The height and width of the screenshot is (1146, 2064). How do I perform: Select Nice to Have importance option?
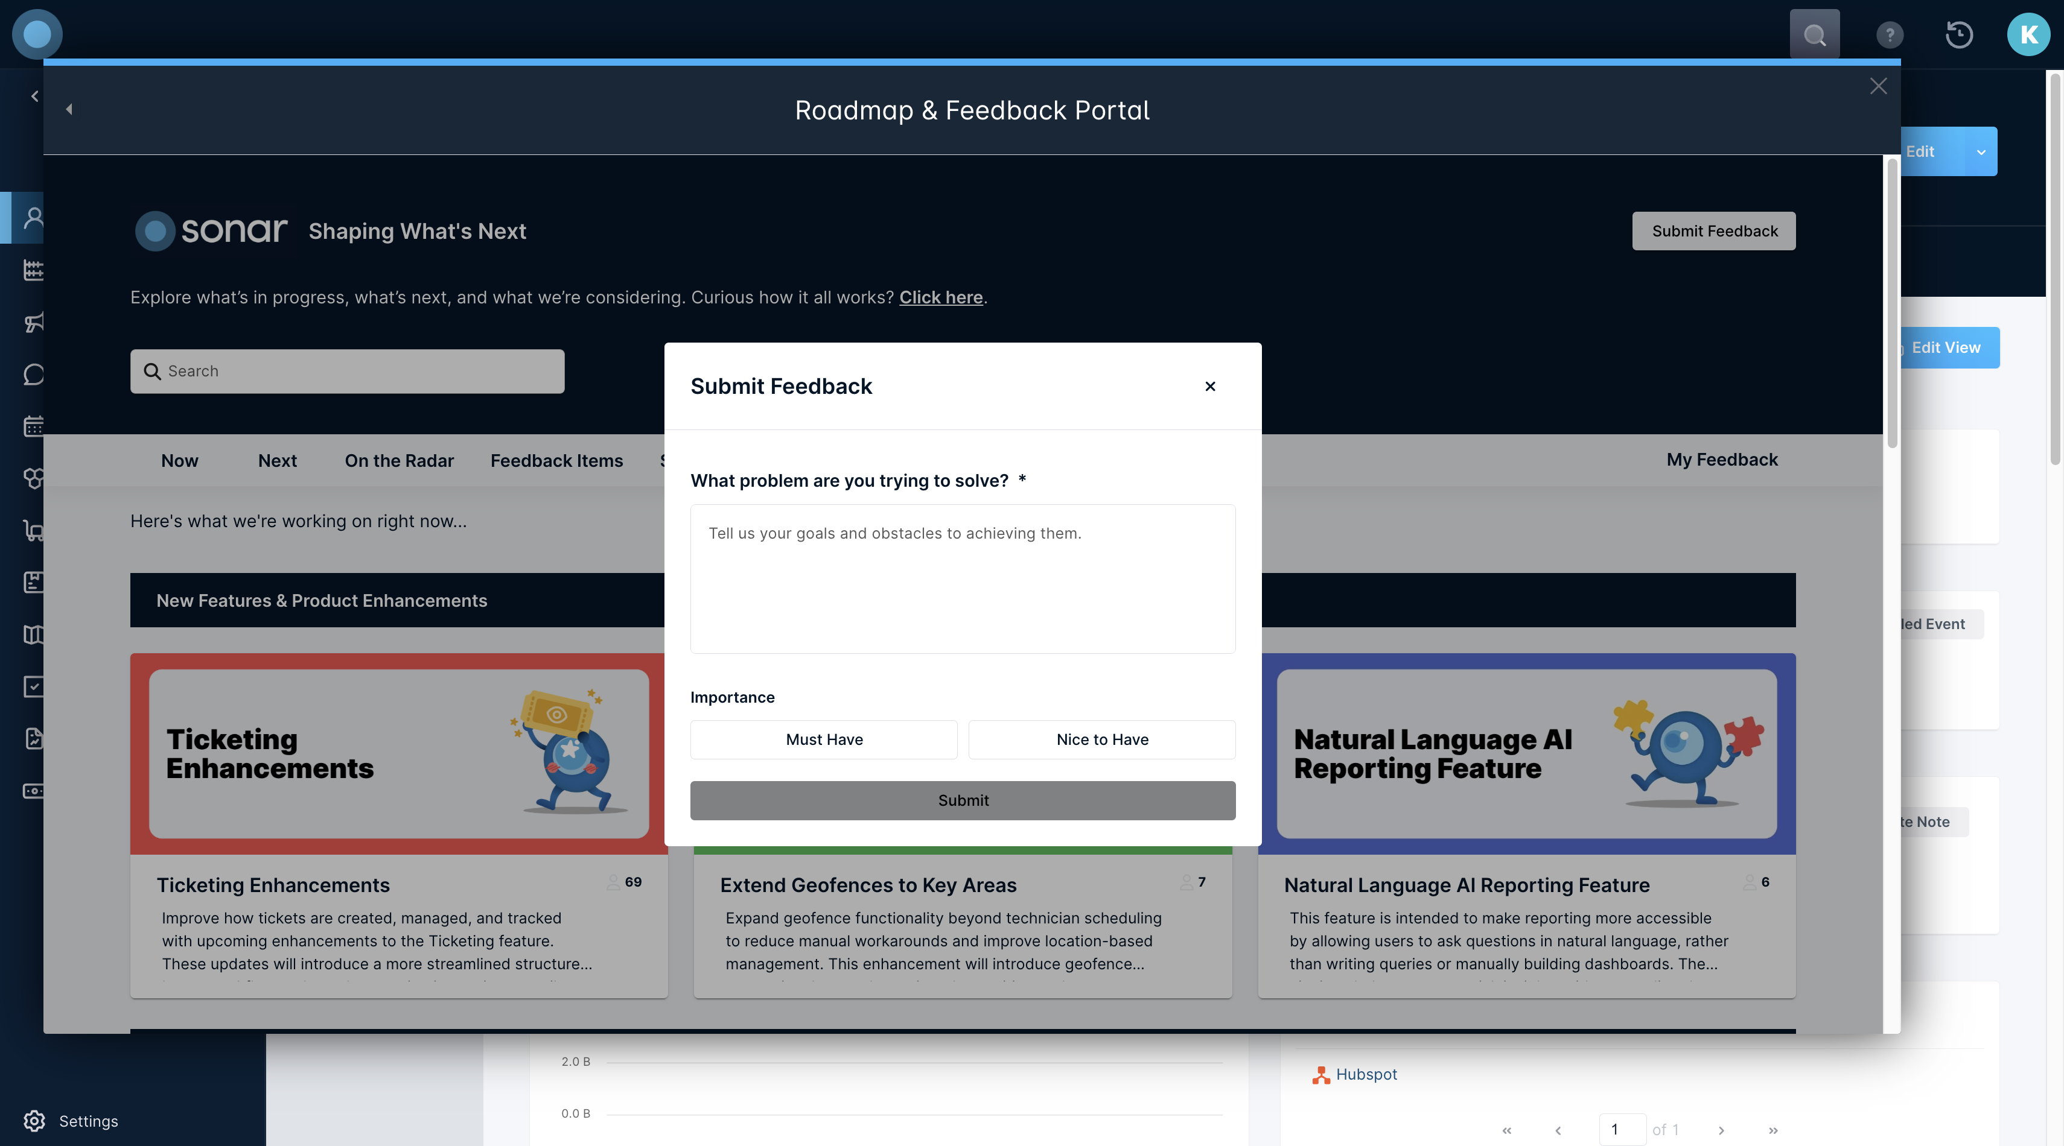[x=1102, y=739]
